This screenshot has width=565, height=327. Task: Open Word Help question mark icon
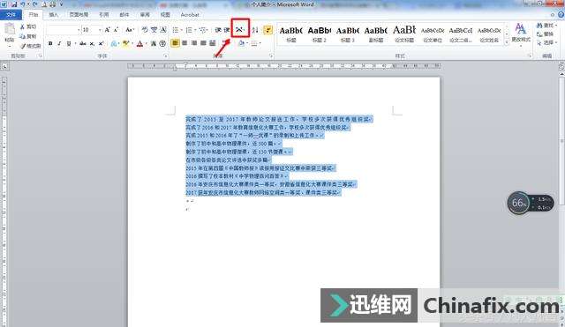click(x=561, y=15)
